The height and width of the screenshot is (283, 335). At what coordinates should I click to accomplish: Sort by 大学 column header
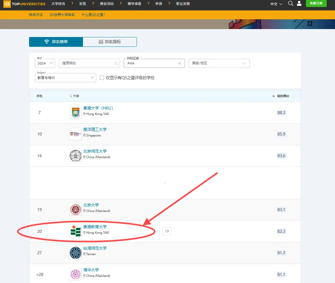74,96
